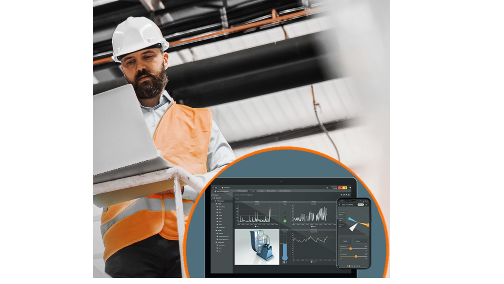Tap the back chevron on SSC 1 screen

click(339, 204)
